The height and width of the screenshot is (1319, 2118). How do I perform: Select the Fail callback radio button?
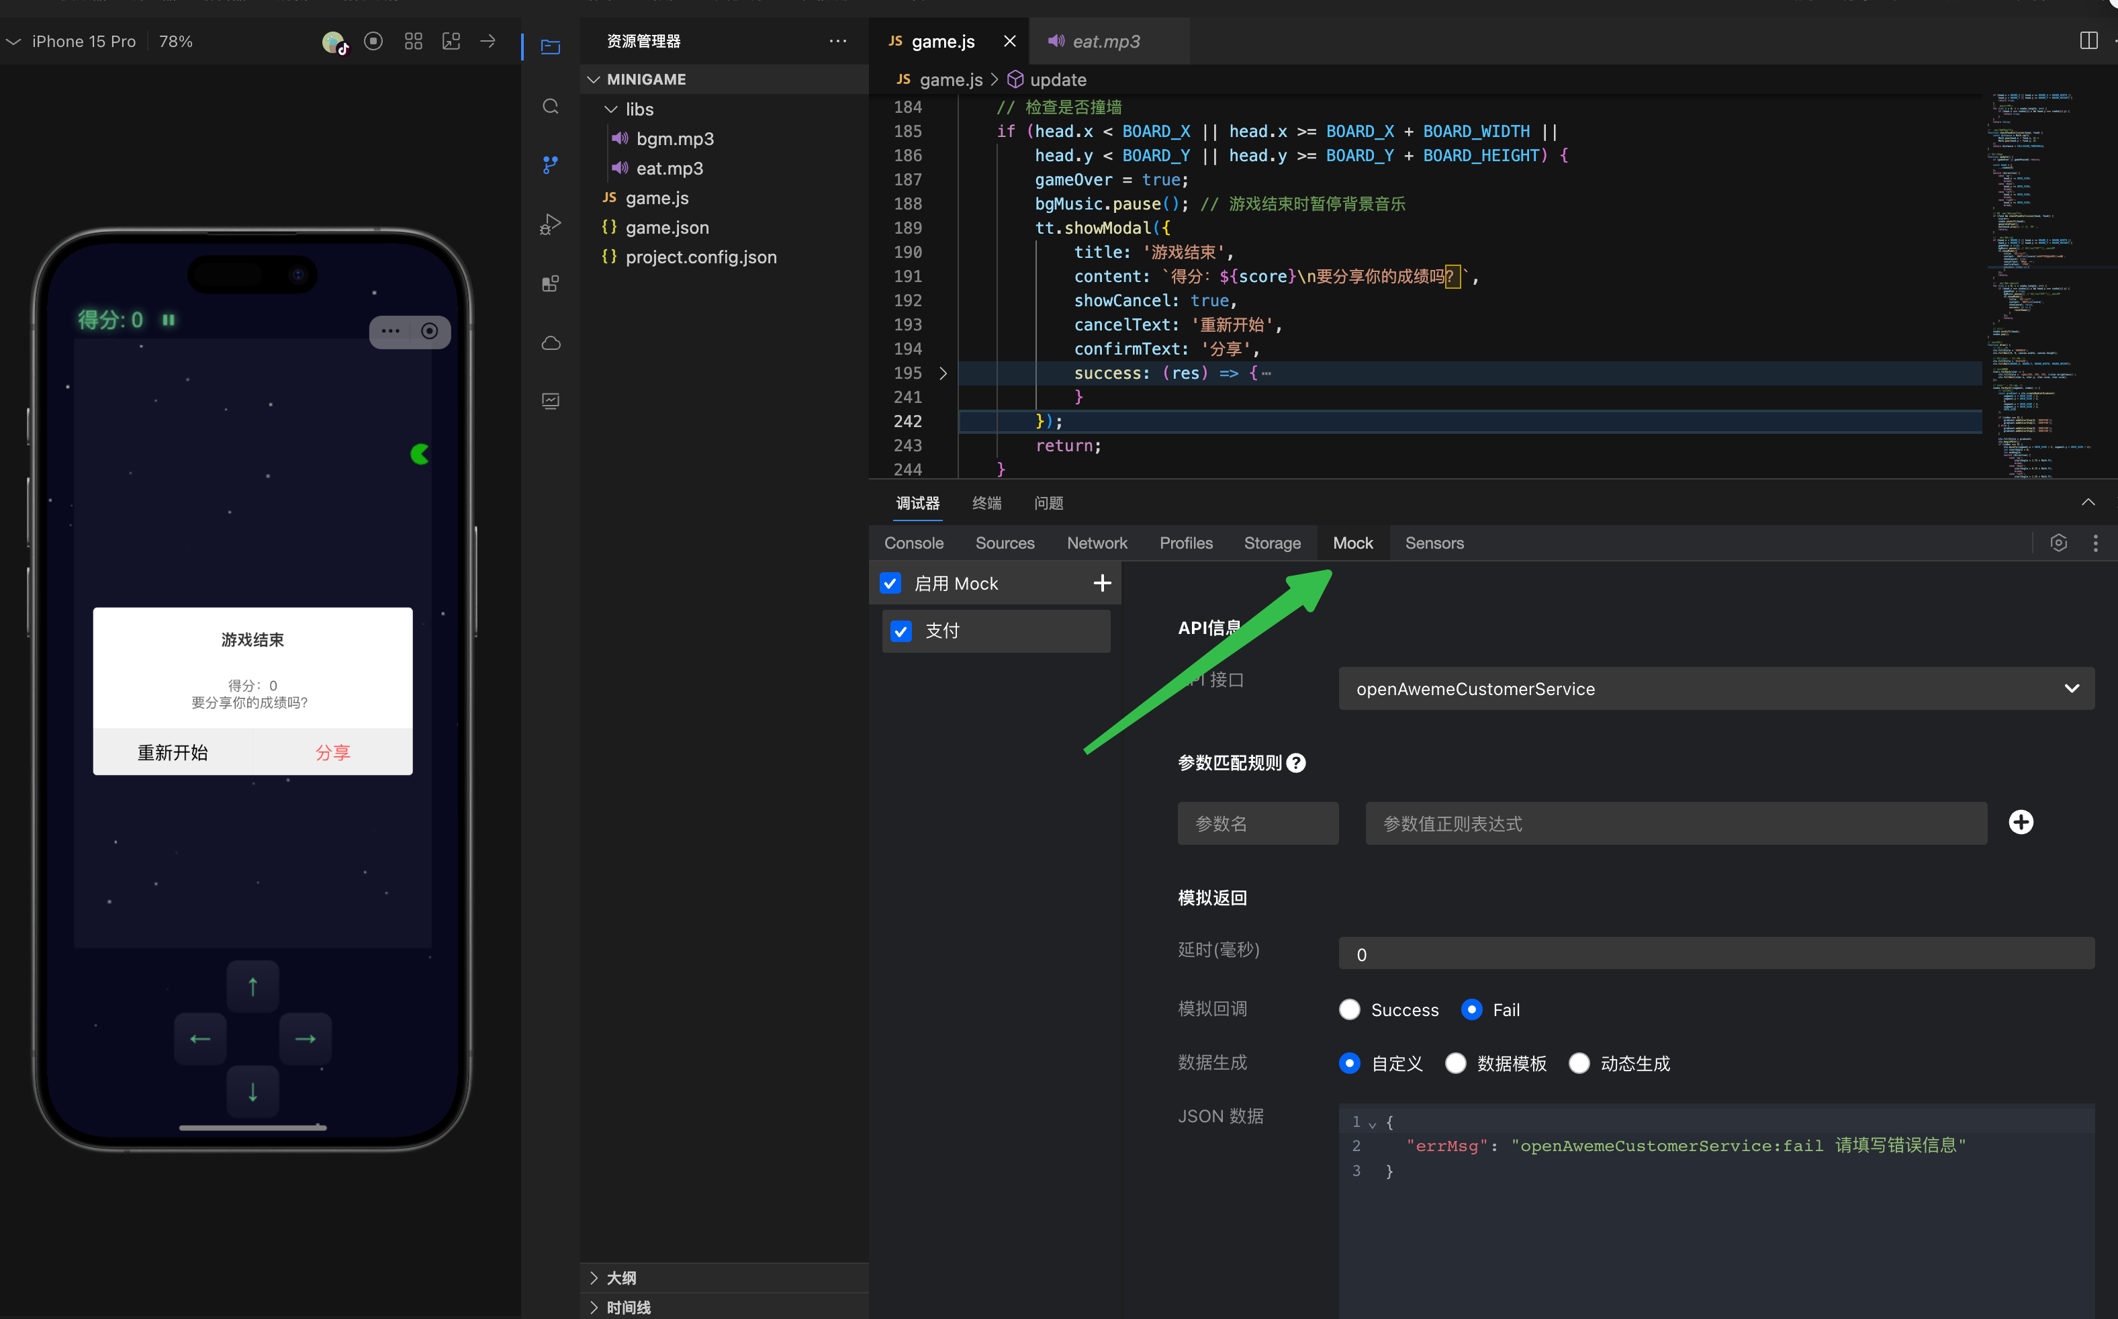(1471, 1009)
